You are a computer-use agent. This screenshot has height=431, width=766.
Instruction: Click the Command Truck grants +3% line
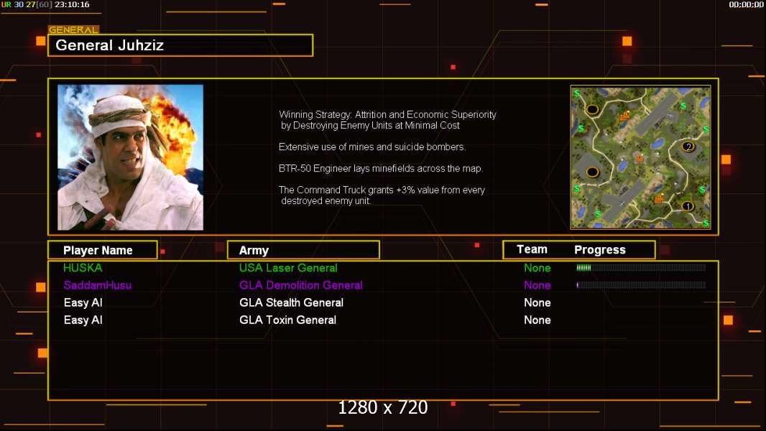(382, 195)
